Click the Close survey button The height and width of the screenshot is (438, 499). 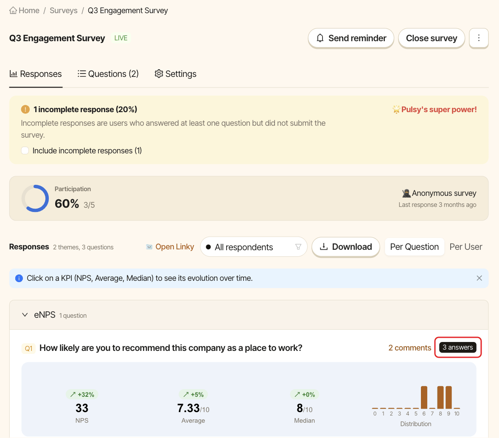[x=432, y=38]
